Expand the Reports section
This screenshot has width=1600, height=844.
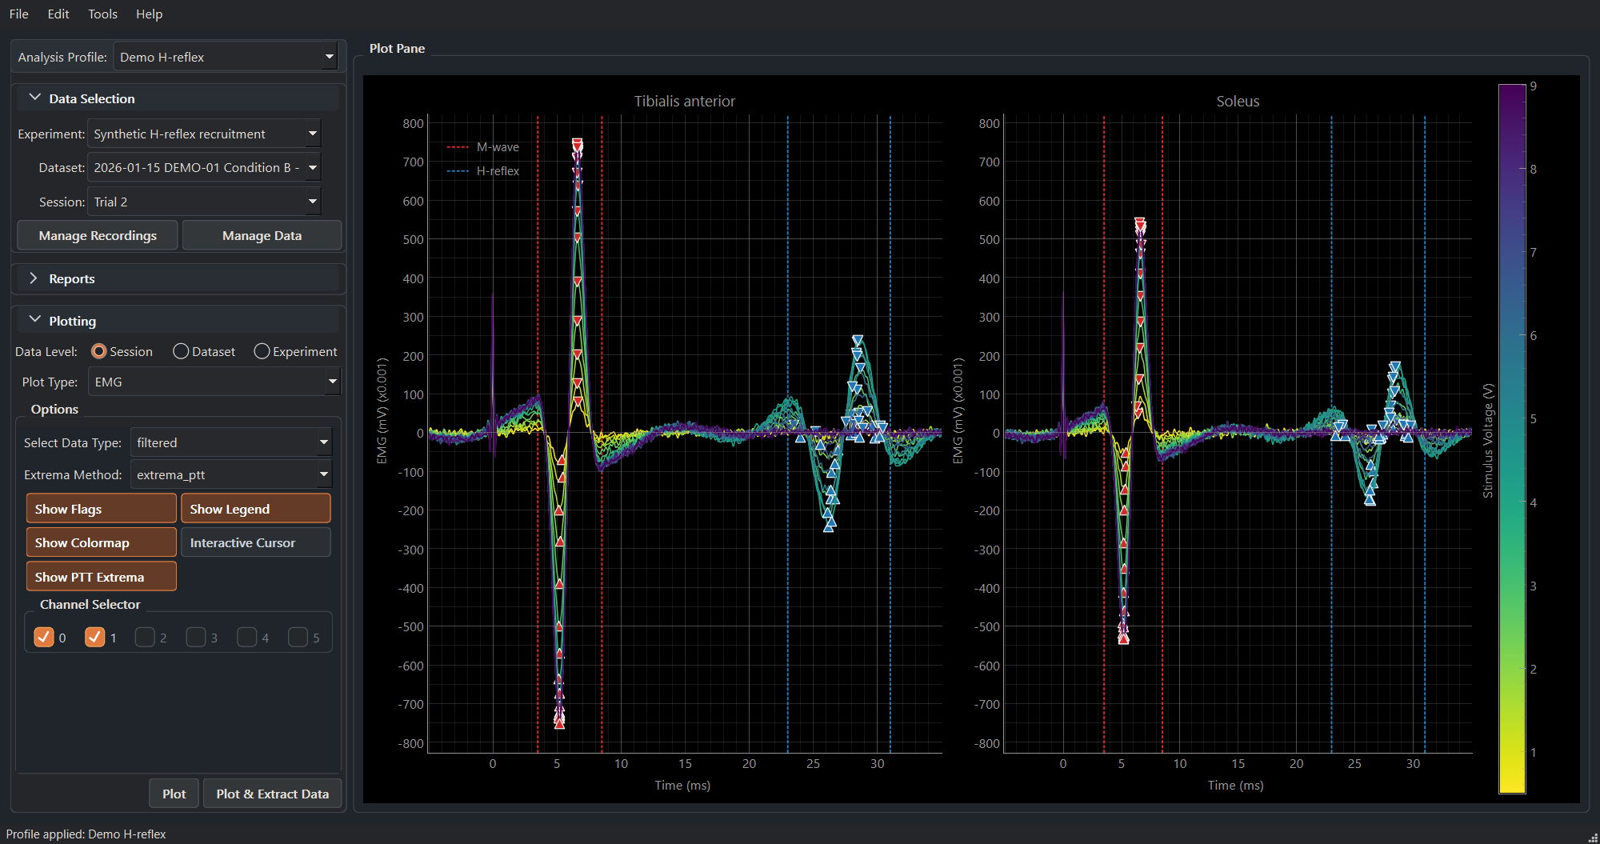click(x=178, y=278)
